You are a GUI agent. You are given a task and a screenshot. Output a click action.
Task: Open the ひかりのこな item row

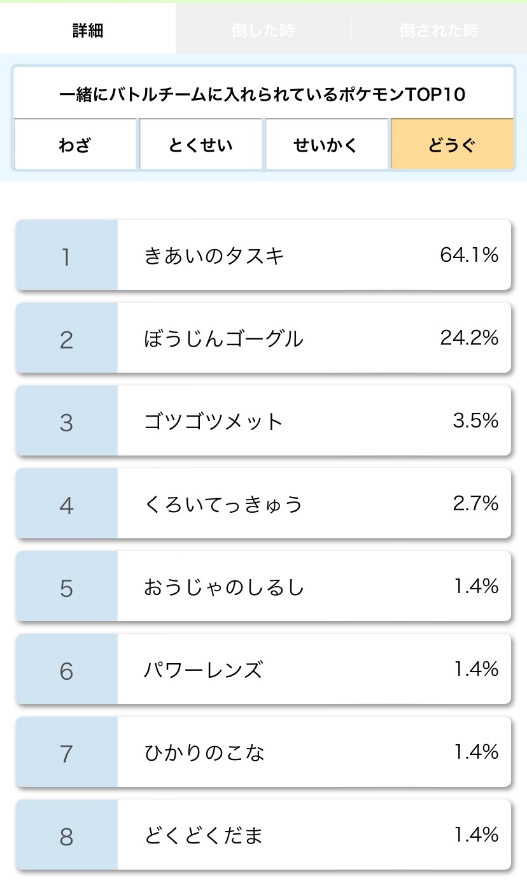point(263,752)
